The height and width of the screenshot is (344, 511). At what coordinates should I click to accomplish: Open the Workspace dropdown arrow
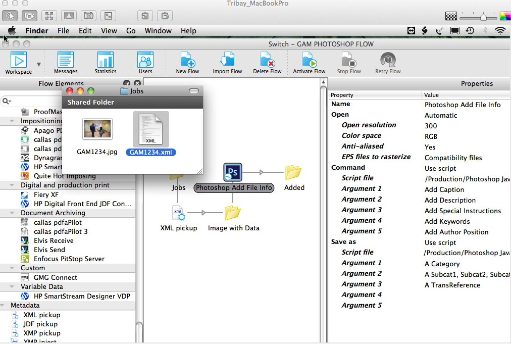[39, 64]
